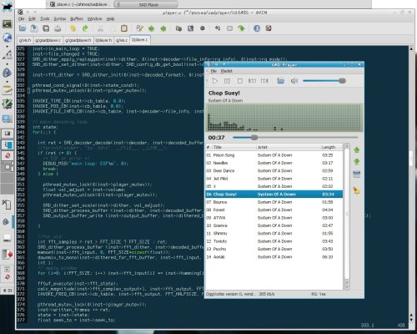Clear playlist with the broom icon
Image resolution: width=417 pixels, height=334 pixels.
(x=357, y=190)
